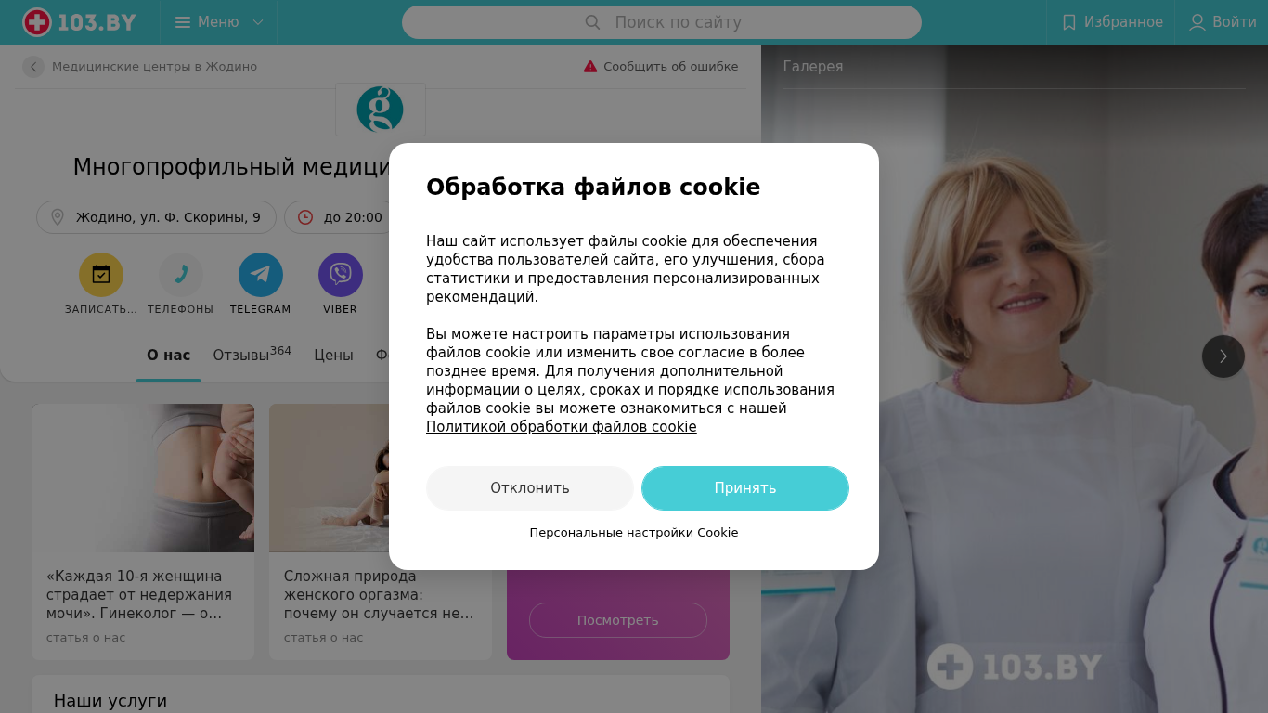
Task: Open the Viber contact icon
Action: pos(341,275)
